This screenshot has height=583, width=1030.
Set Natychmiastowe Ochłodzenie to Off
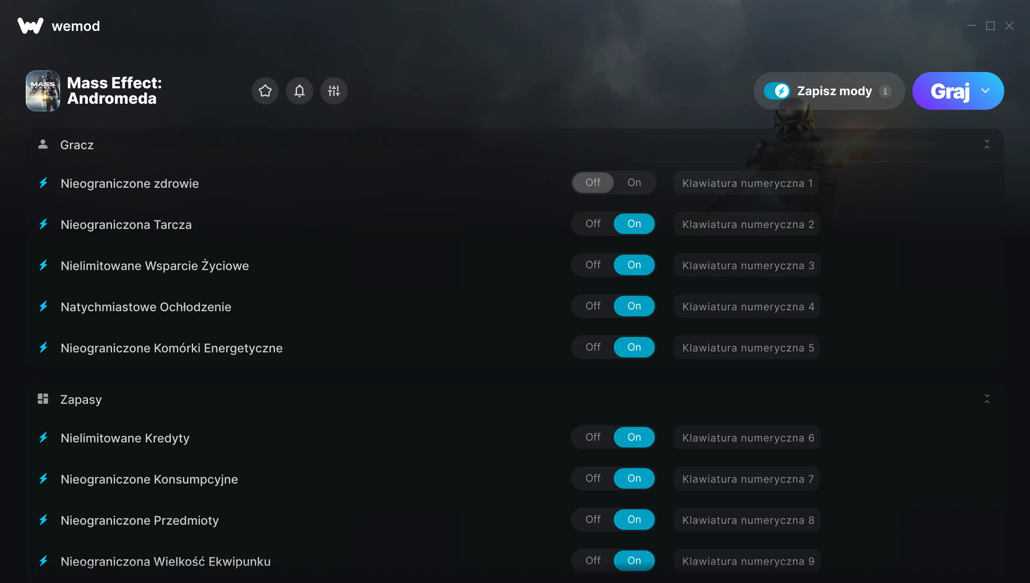[x=593, y=306]
